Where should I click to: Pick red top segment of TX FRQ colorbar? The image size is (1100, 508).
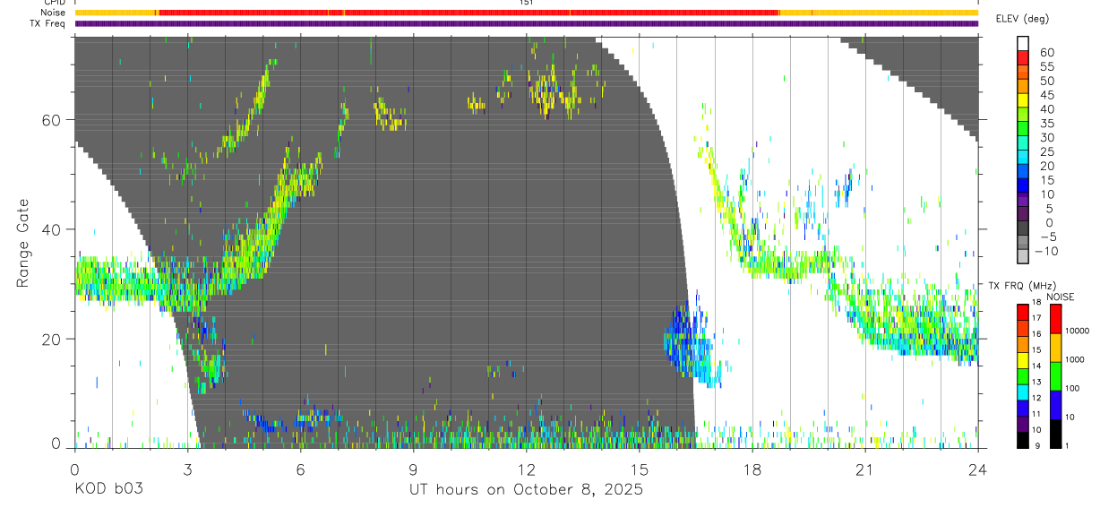pyautogui.click(x=1022, y=310)
